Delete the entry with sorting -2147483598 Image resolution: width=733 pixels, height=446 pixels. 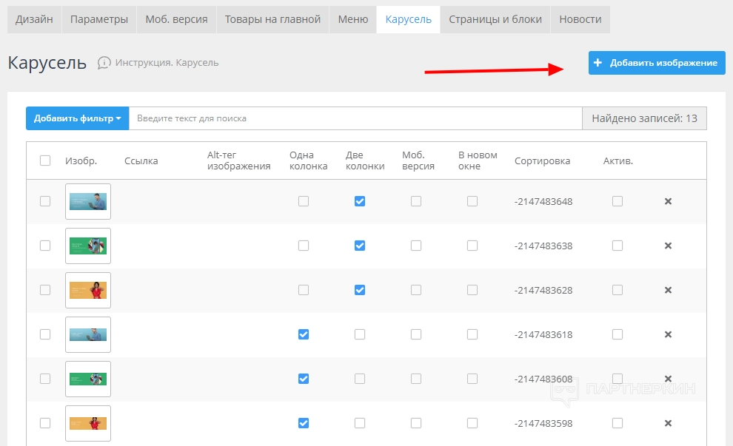668,423
